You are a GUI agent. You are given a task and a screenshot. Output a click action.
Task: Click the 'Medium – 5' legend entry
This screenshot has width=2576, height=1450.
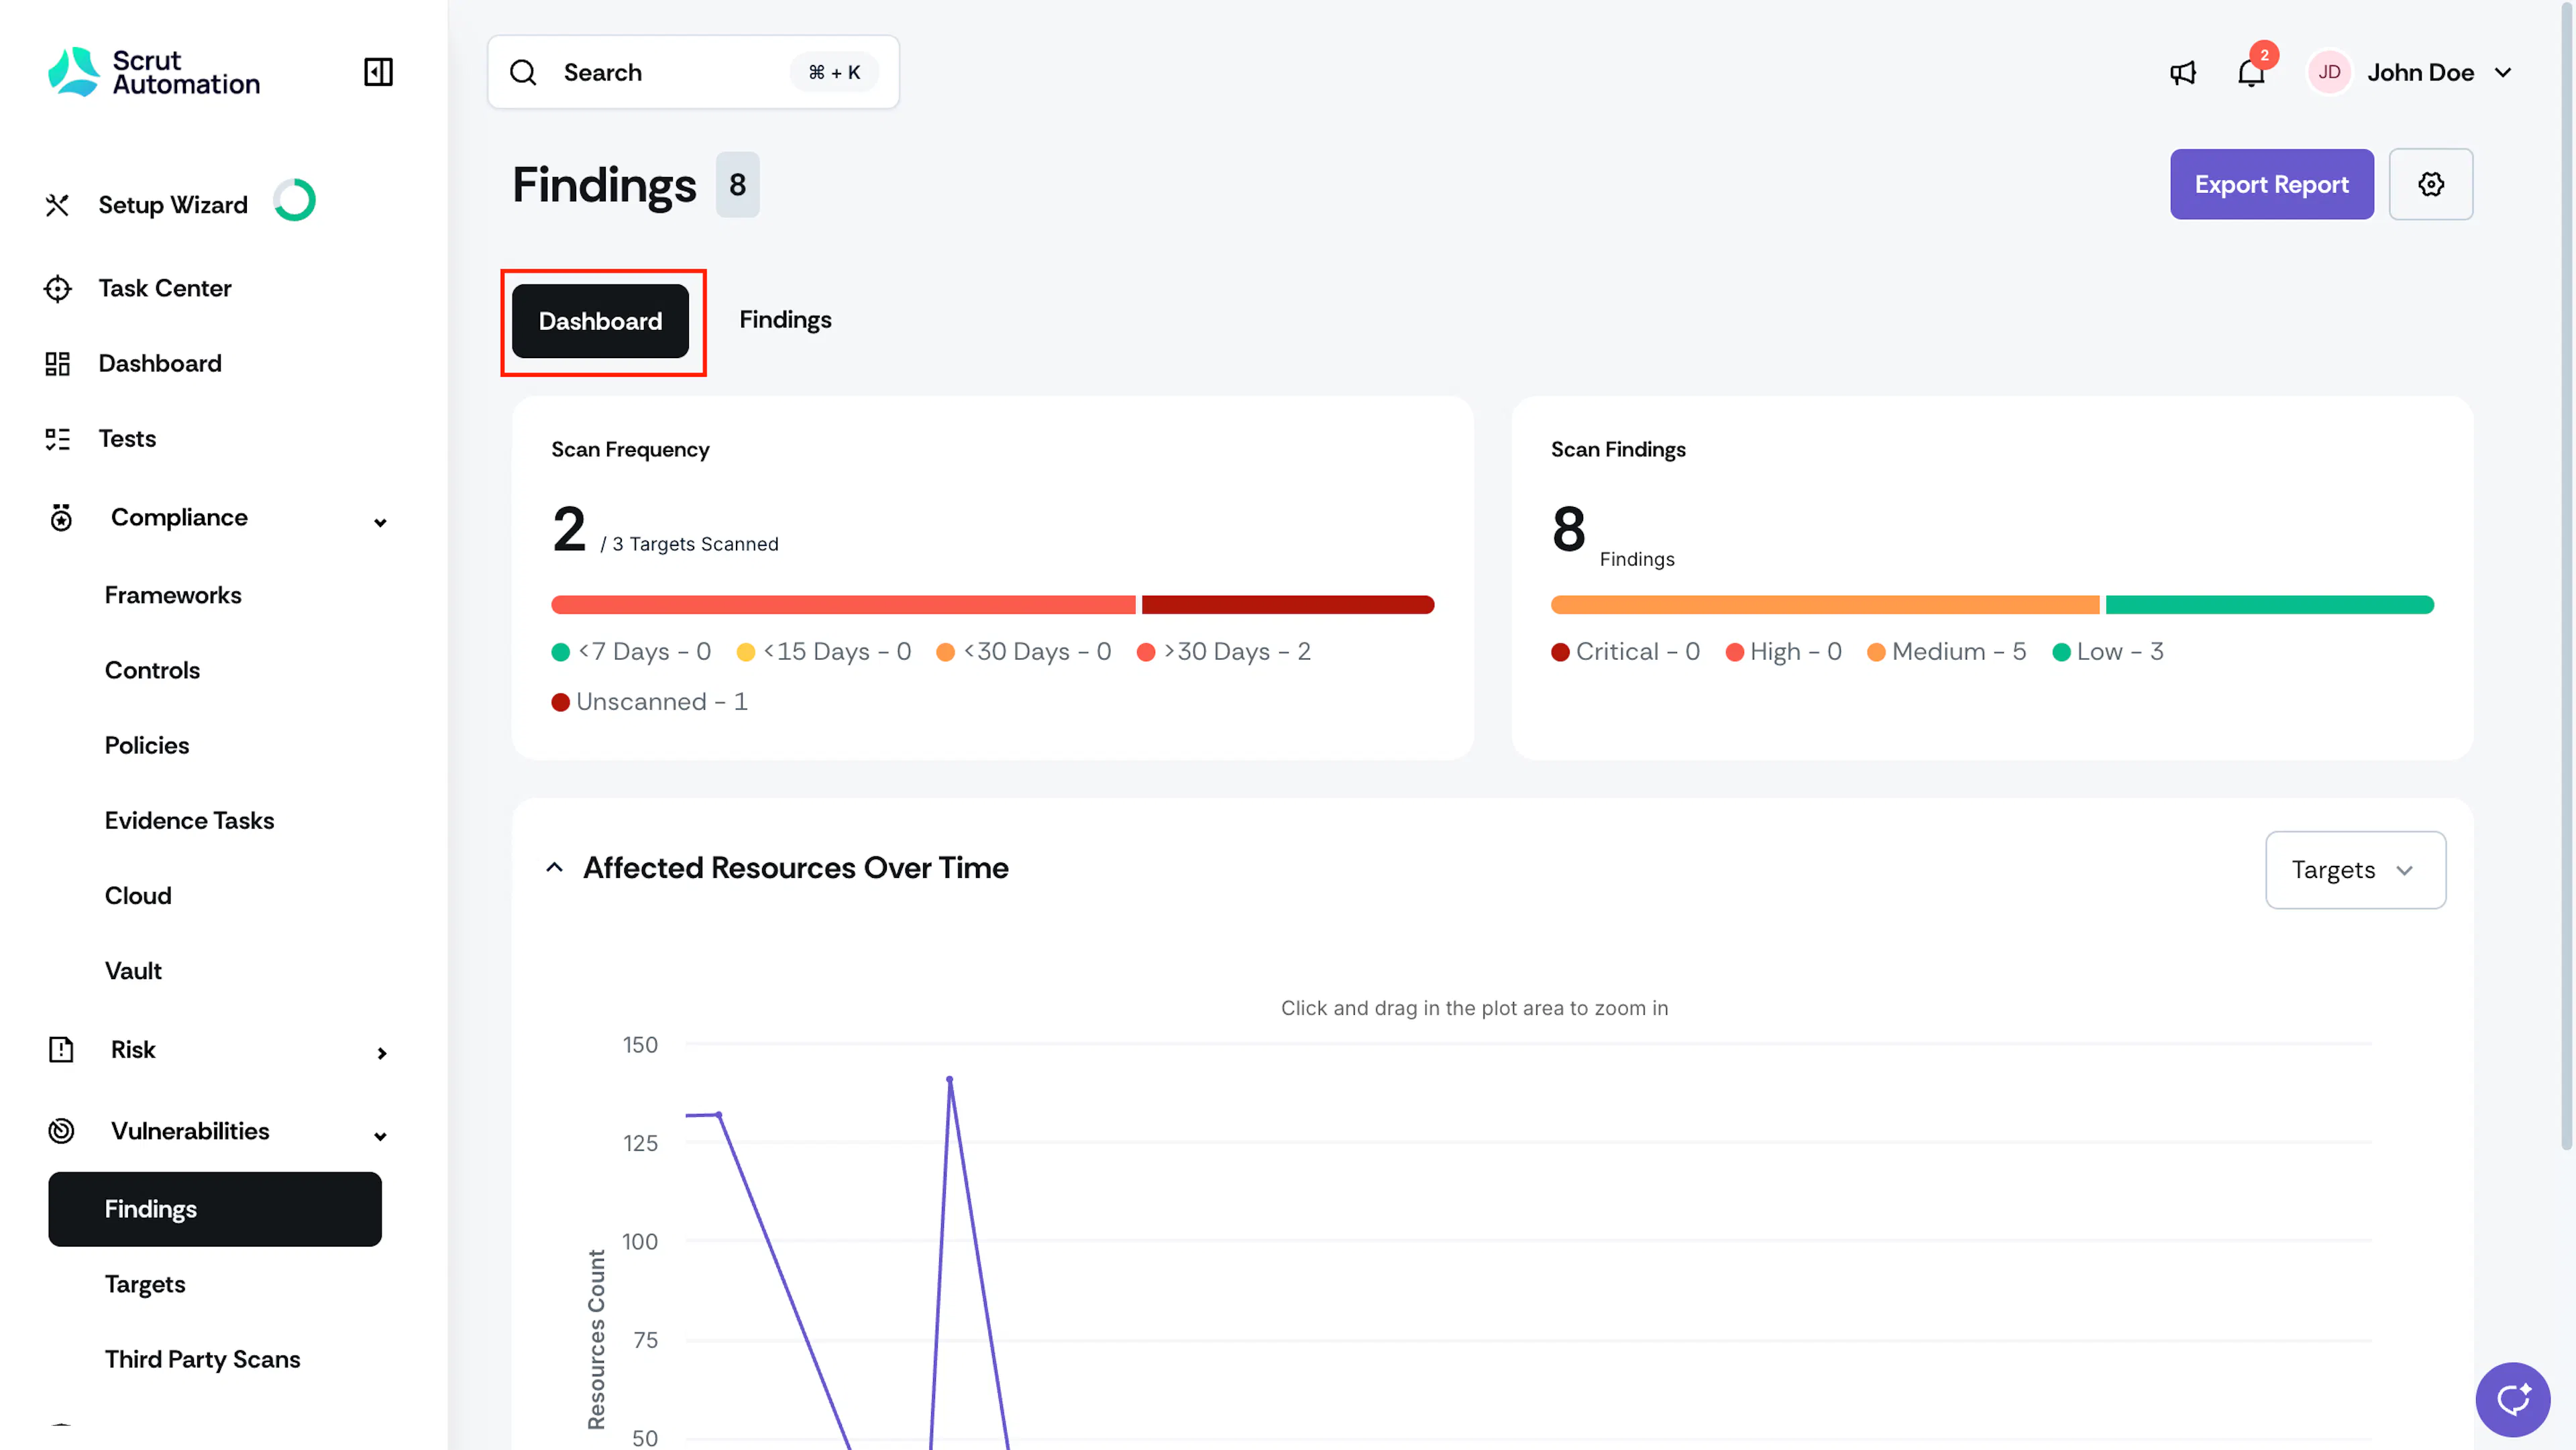(x=1946, y=651)
